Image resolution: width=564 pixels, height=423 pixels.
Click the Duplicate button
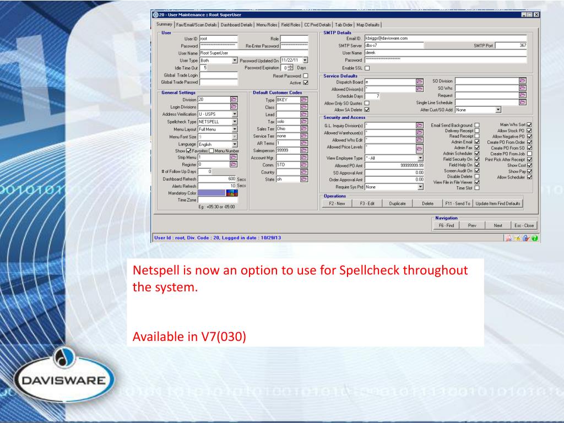pos(397,204)
